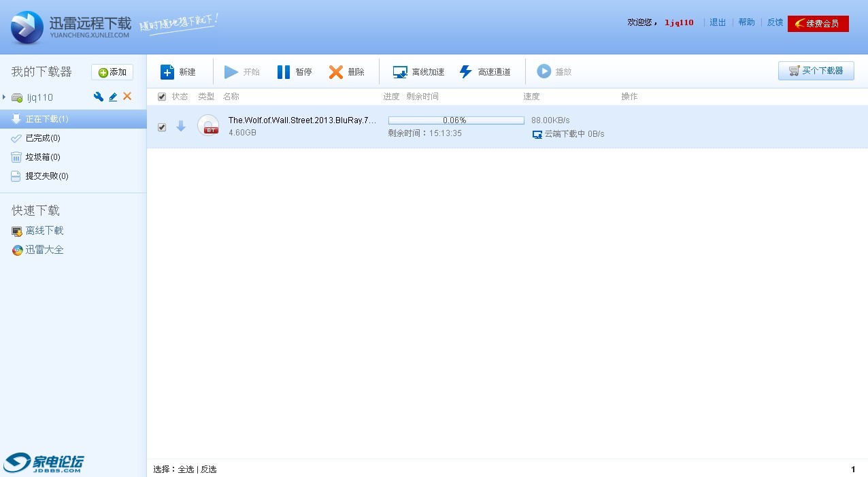
Task: Click the 播放 playback icon
Action: point(544,71)
